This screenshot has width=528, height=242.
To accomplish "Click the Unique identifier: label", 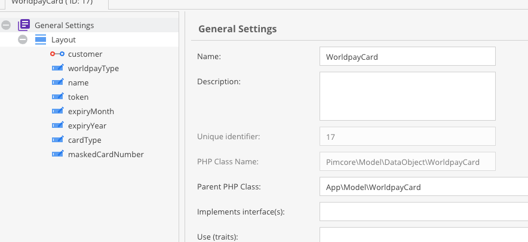I will [229, 136].
